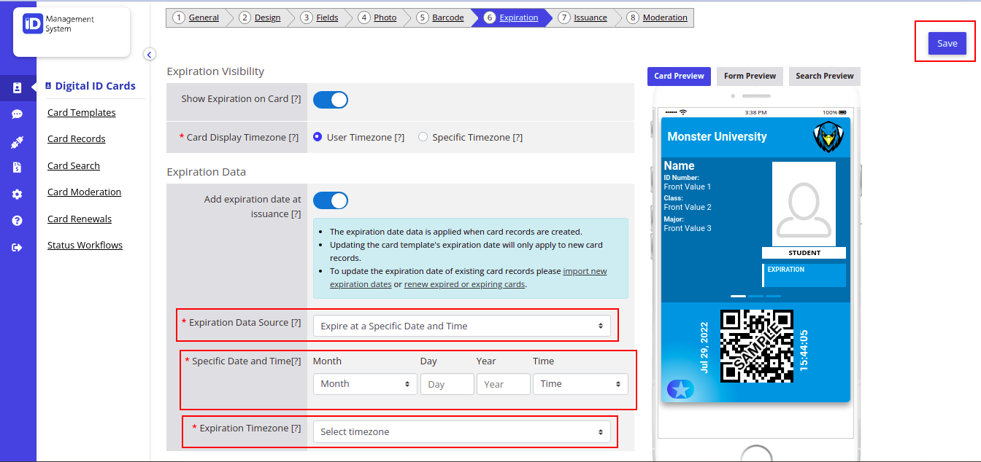Select the Specific Timezone radio button

coord(422,137)
